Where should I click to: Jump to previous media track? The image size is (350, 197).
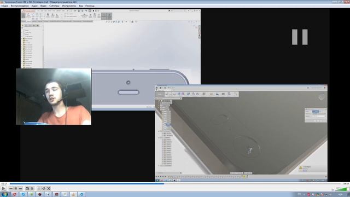[x=11, y=188]
